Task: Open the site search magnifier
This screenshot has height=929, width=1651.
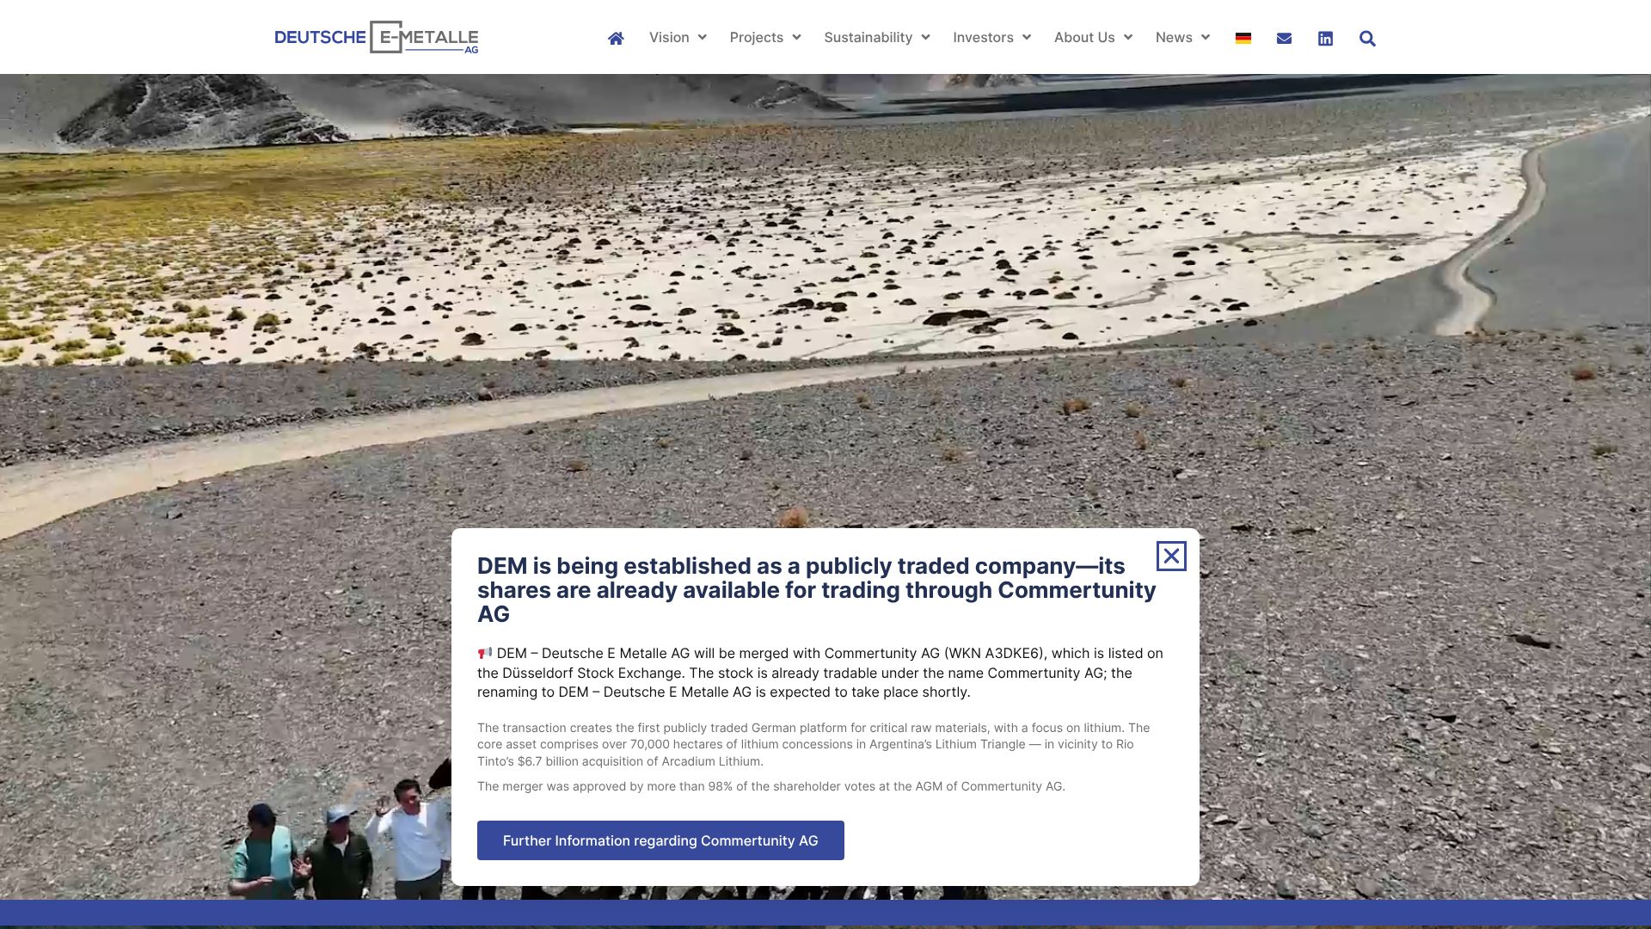Action: (x=1367, y=38)
